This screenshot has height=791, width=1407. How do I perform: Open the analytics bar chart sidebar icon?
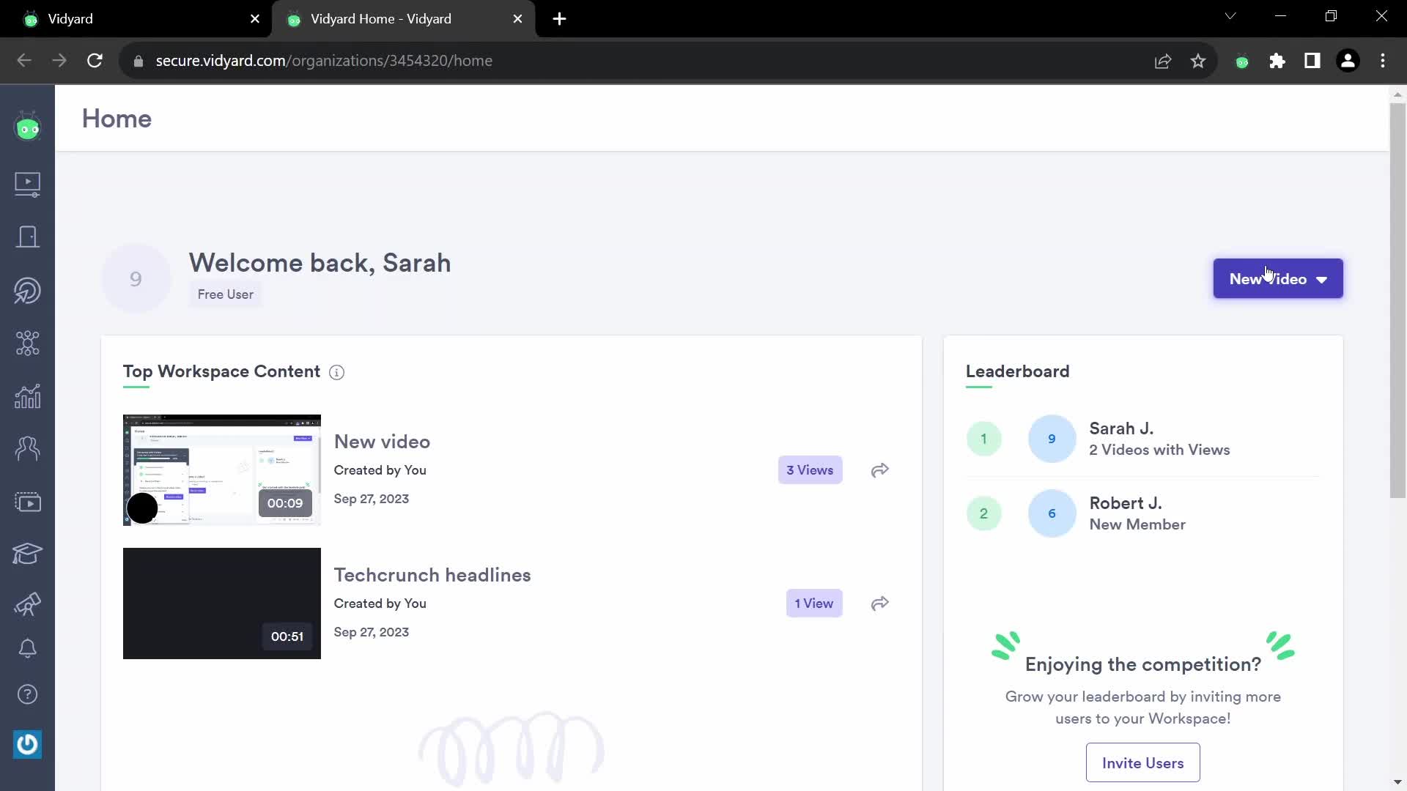(x=28, y=396)
